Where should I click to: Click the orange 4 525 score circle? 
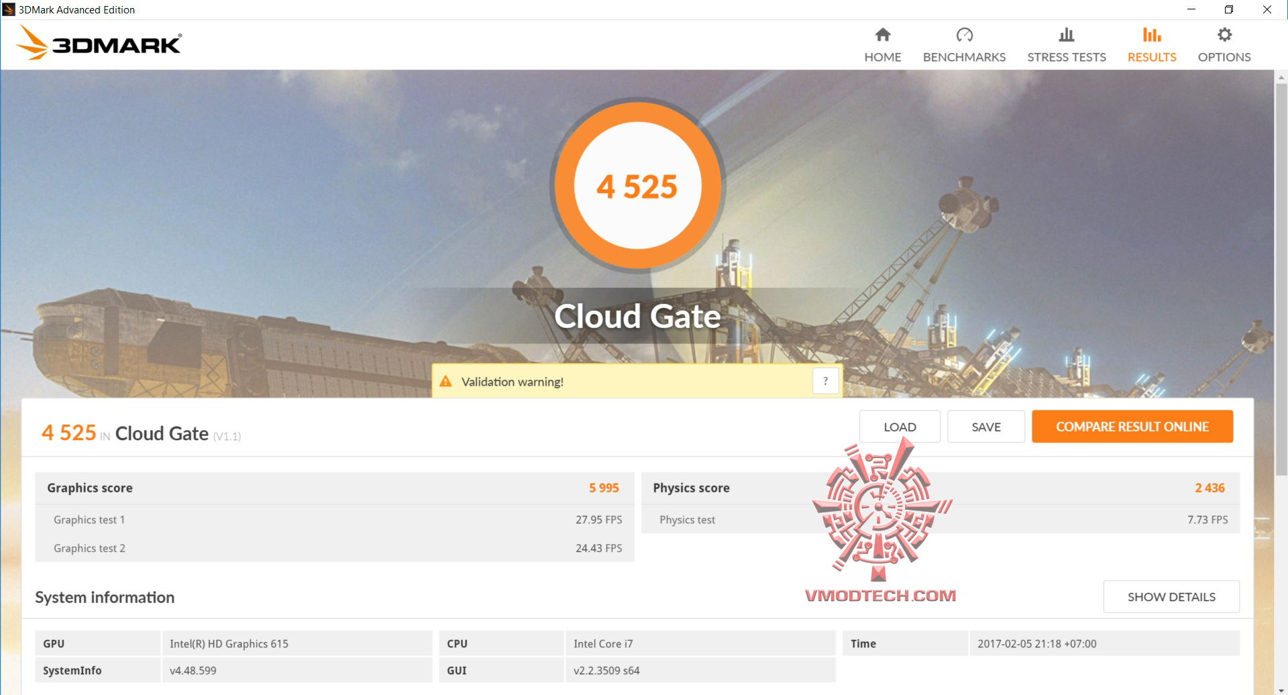637,186
